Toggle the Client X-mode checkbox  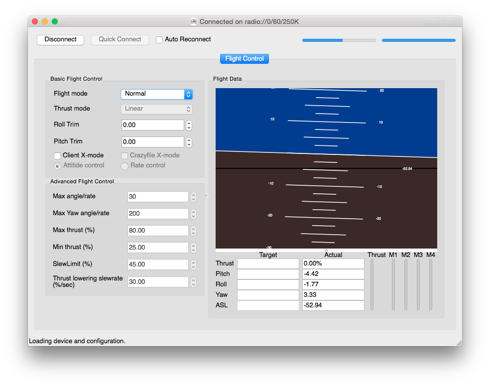pos(57,156)
